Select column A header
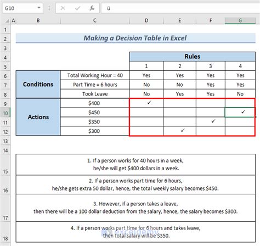This screenshot has height=246, width=260. pyautogui.click(x=13, y=21)
